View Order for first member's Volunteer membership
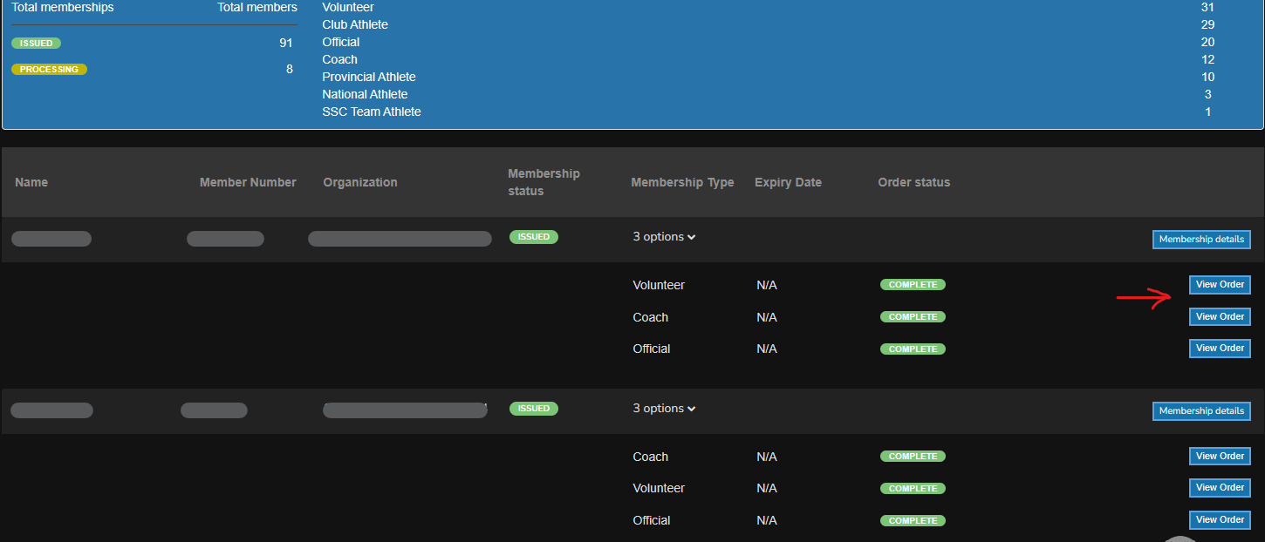1265x542 pixels. click(1220, 285)
